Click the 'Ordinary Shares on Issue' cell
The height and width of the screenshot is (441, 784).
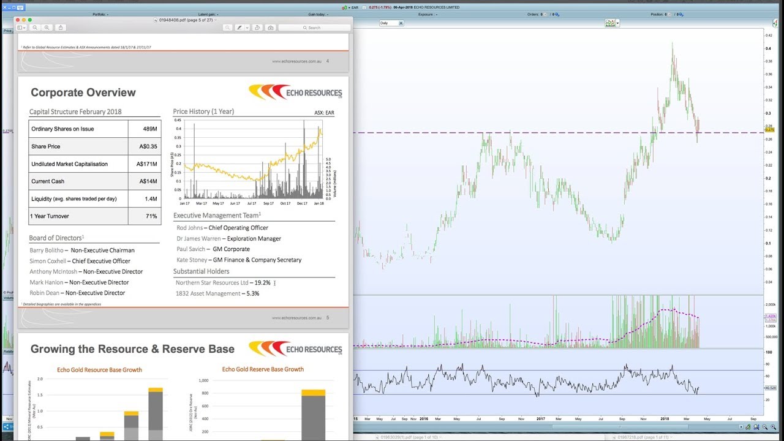[x=78, y=129]
